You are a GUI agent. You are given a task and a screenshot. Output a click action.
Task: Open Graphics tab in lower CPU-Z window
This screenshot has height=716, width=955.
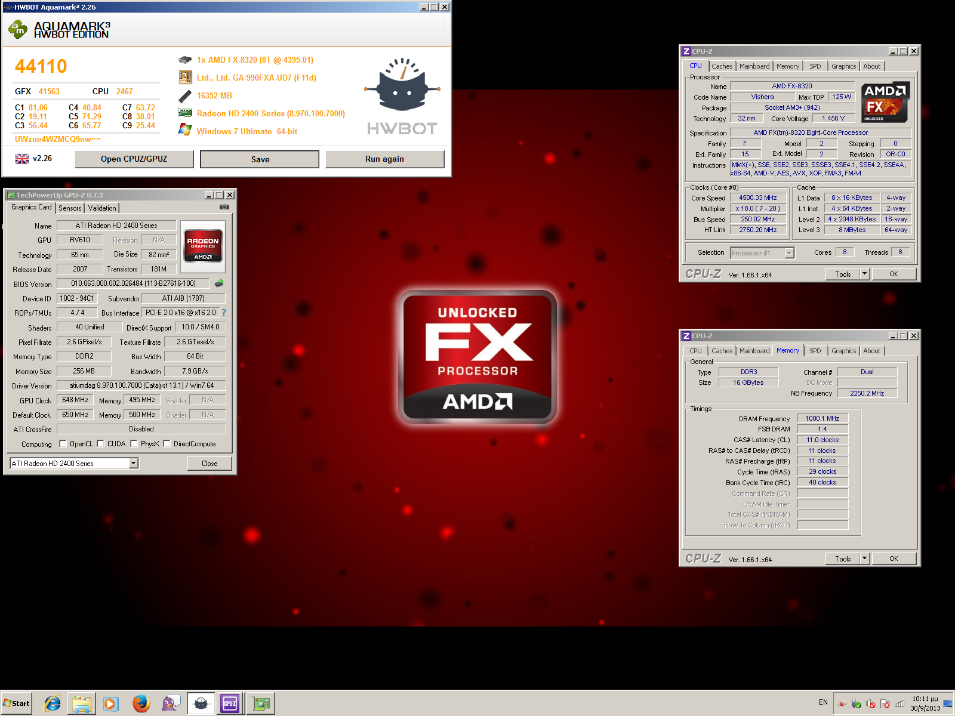pos(843,351)
